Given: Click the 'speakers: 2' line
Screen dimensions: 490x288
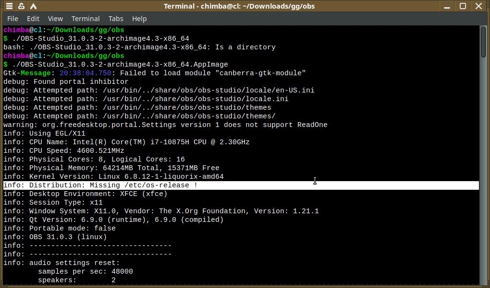Looking at the screenshot, I should point(76,280).
